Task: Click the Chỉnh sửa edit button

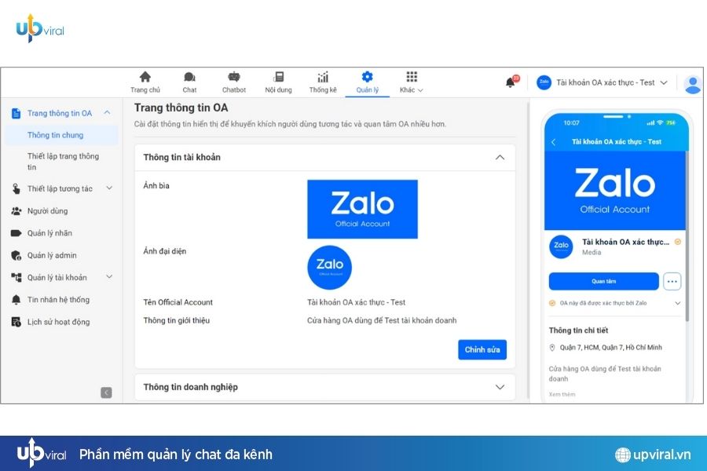Action: click(482, 350)
